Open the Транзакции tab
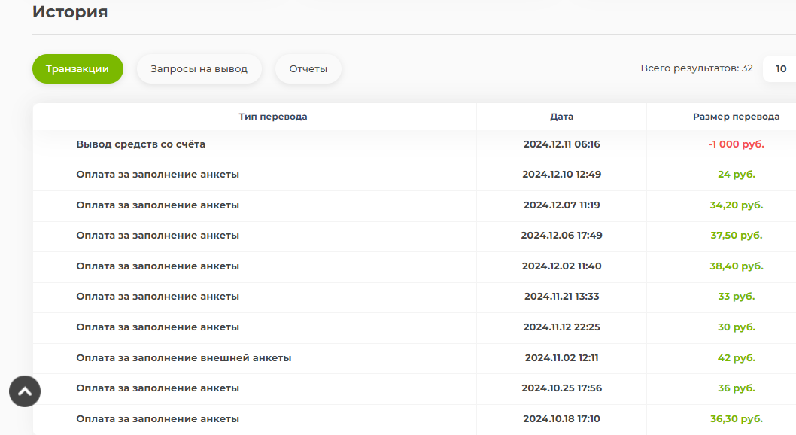This screenshot has width=796, height=435. coord(77,69)
